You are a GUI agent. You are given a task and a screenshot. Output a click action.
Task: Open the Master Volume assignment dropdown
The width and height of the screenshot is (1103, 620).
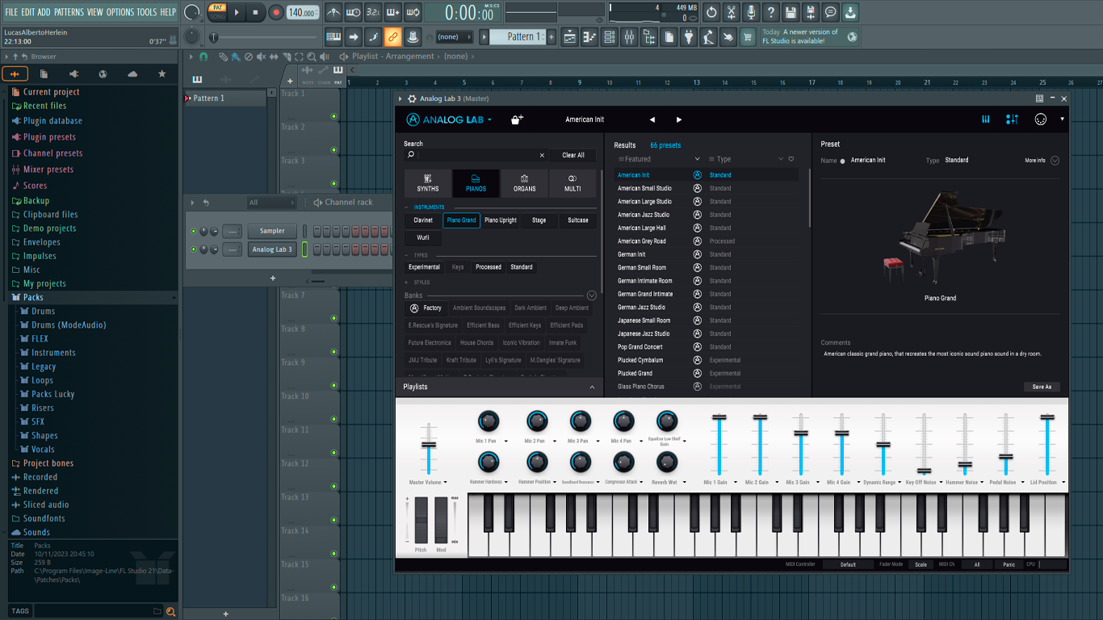pyautogui.click(x=445, y=483)
